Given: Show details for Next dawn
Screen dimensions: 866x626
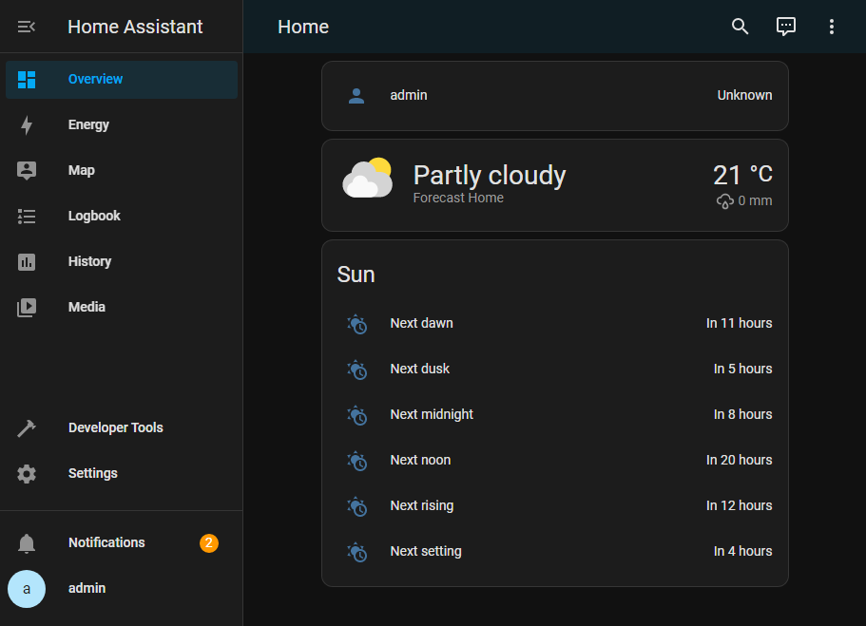Looking at the screenshot, I should tap(554, 324).
